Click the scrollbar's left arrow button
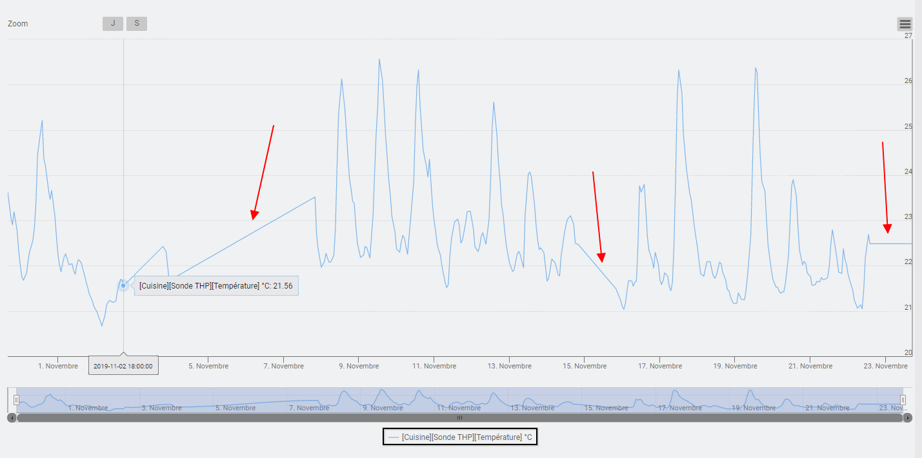Image resolution: width=922 pixels, height=458 pixels. click(x=11, y=417)
